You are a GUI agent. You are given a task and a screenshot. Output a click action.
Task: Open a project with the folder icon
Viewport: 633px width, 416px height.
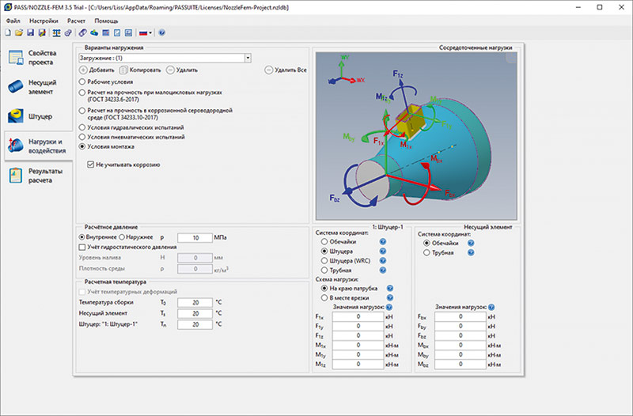pos(18,32)
